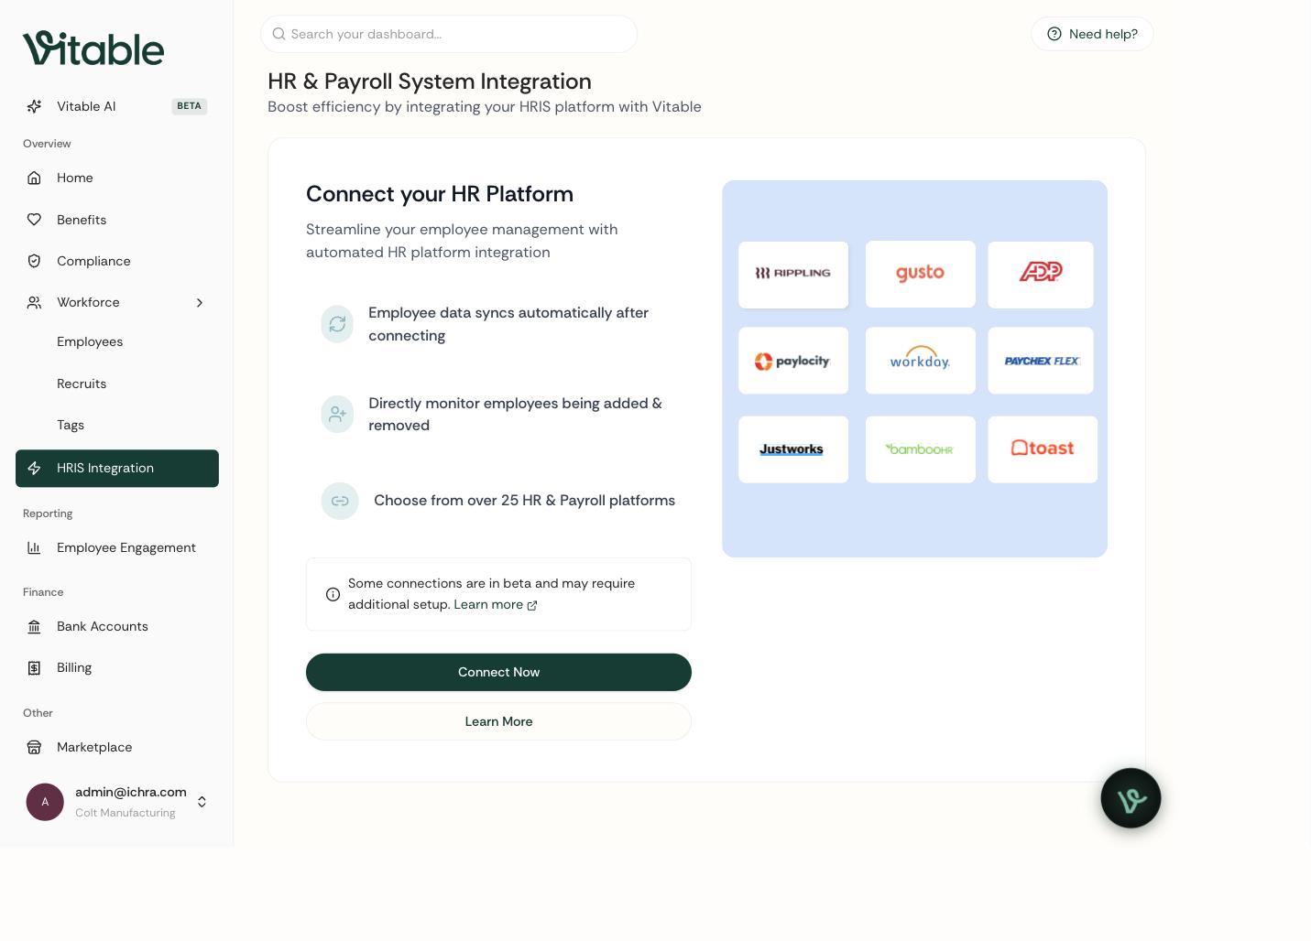Click the HR & Payroll System Integration heading

tap(430, 81)
